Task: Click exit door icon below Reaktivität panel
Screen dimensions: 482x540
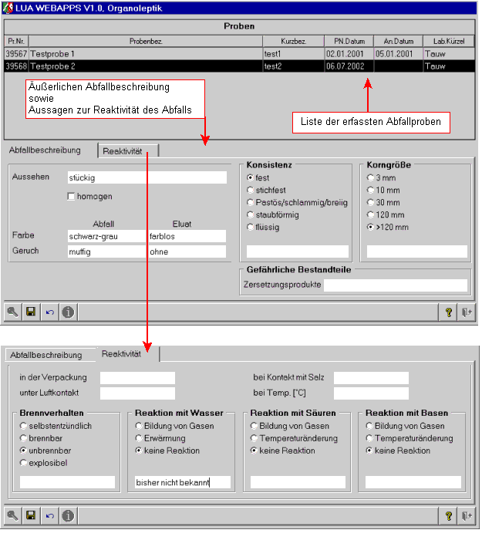Action: [467, 515]
